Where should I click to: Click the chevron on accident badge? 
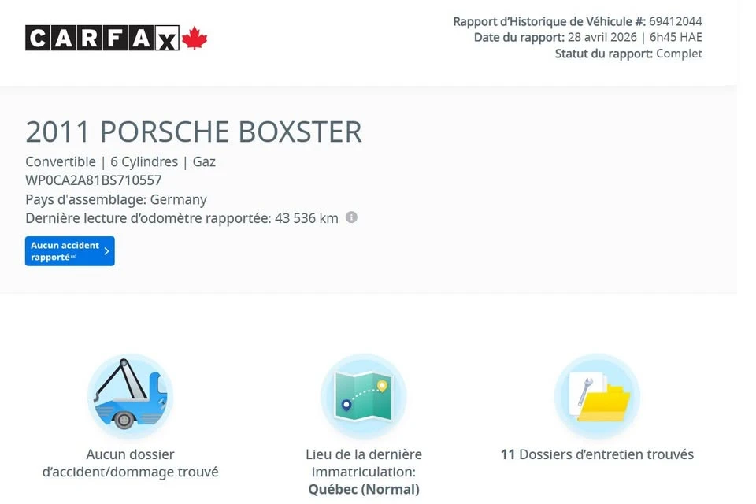(106, 250)
